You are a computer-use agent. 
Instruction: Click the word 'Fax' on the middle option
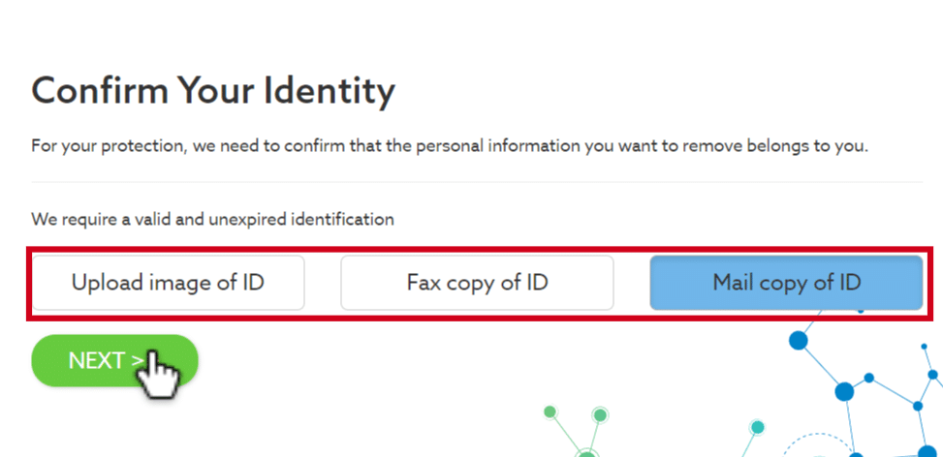tap(424, 283)
